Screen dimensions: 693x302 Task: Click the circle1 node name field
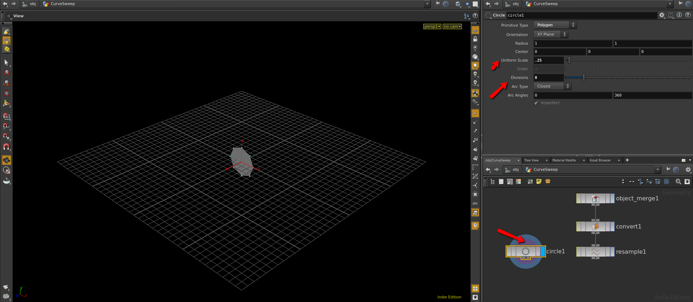click(x=581, y=15)
